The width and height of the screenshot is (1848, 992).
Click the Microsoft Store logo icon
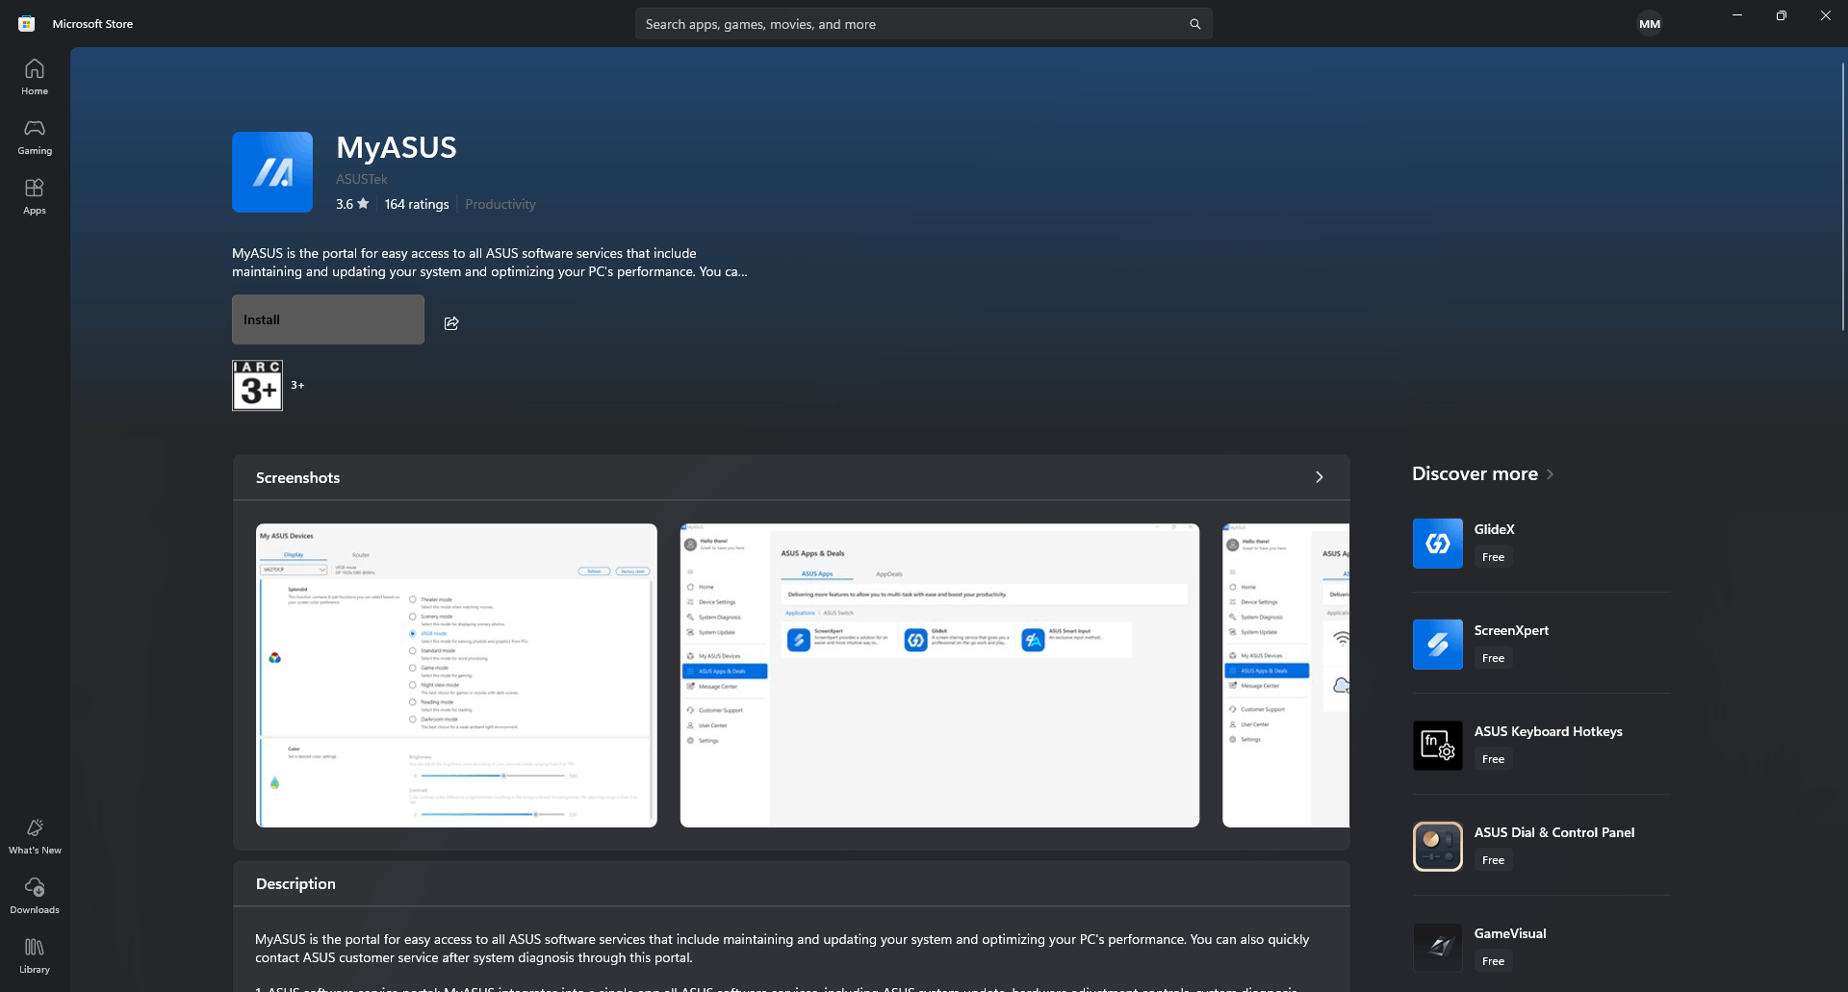27,24
